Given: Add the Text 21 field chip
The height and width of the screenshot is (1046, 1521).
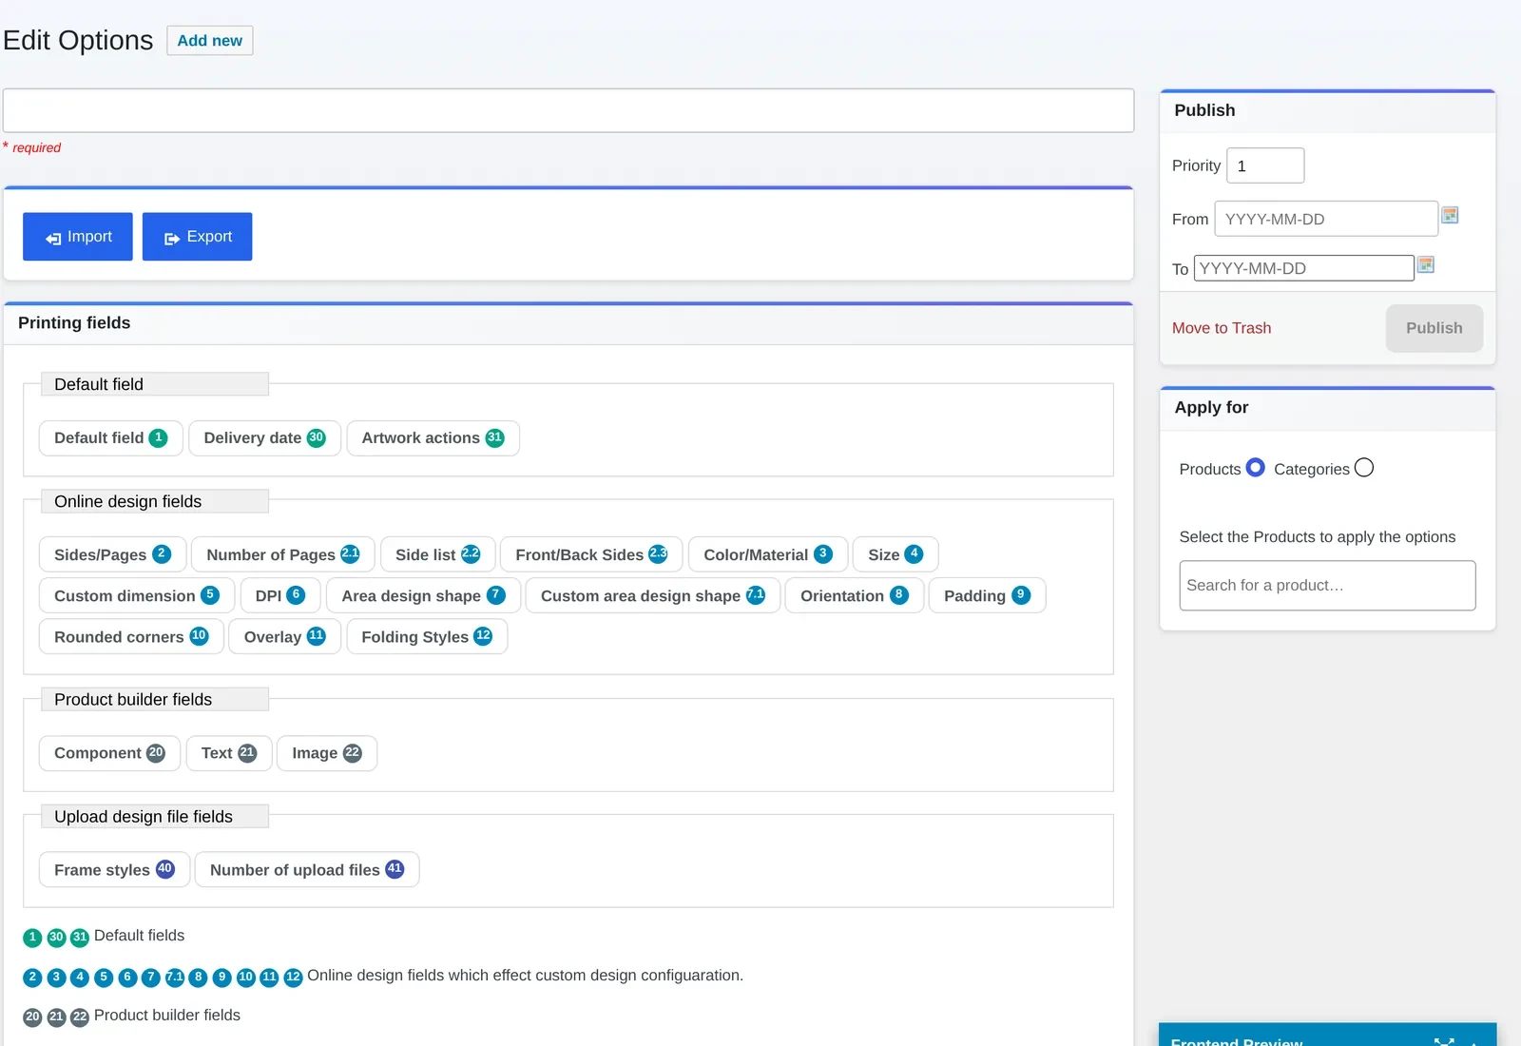Looking at the screenshot, I should click(229, 753).
